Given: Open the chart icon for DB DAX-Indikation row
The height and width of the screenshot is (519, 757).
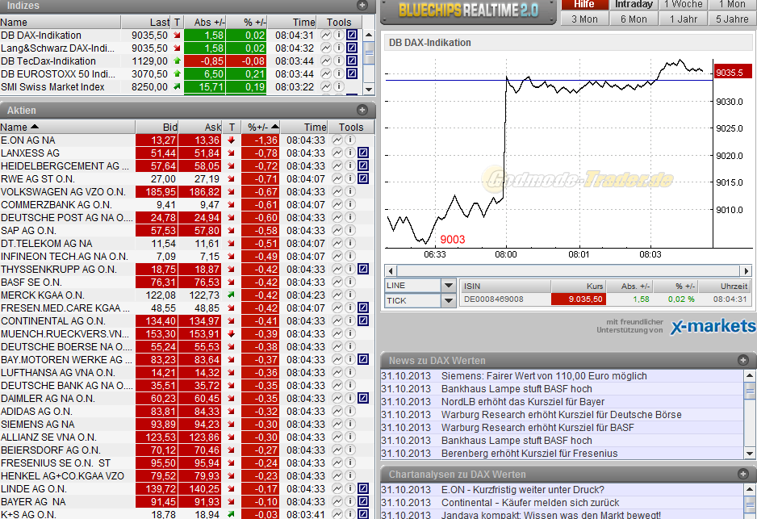Looking at the screenshot, I should (x=326, y=36).
